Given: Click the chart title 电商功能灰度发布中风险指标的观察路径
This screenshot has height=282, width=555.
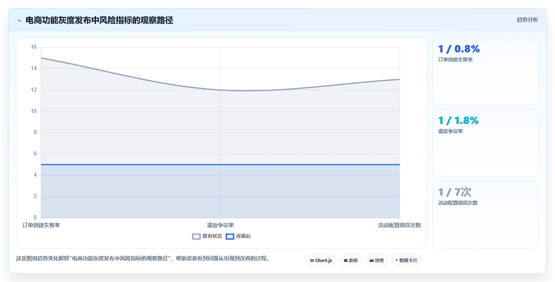Looking at the screenshot, I should 99,20.
